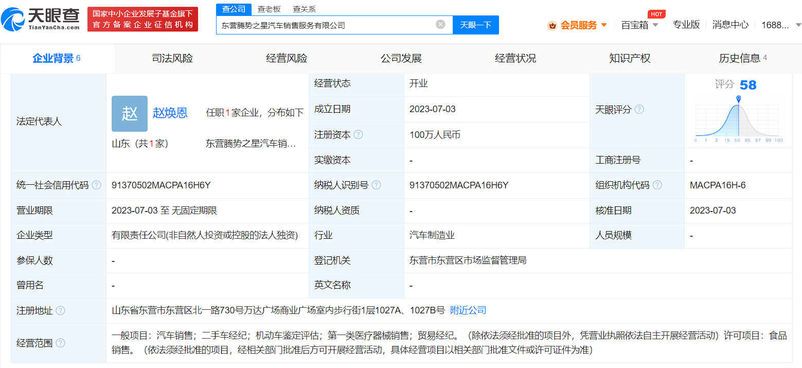This screenshot has height=368, width=802.
Task: Clear the search box with X icon
Action: point(440,24)
